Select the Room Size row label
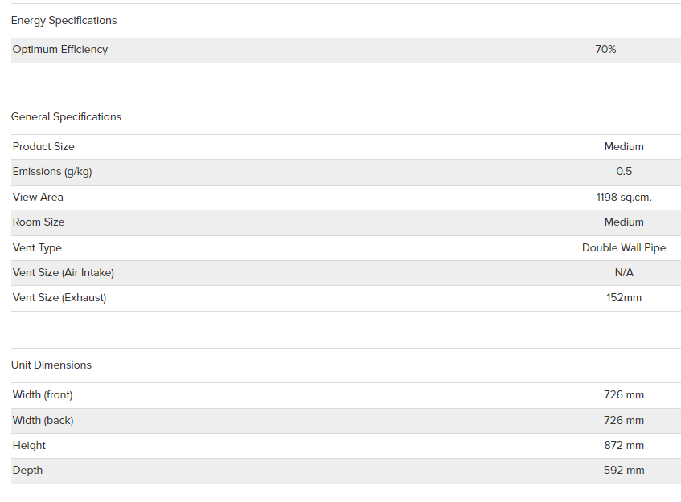This screenshot has height=502, width=681. [39, 222]
